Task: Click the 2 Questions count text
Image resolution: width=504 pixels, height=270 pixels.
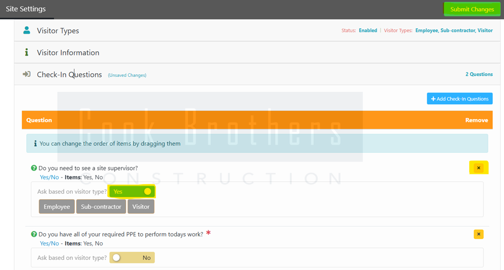Action: 479,74
